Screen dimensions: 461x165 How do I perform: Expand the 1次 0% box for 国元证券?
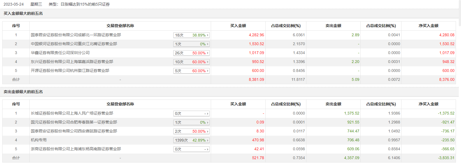(x=191, y=122)
